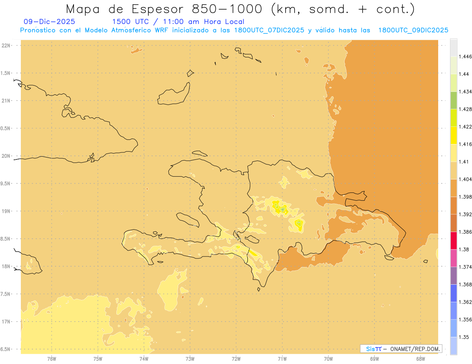The width and height of the screenshot is (472, 364).
Task: Click the '73W' longitude label
Action: (190, 359)
